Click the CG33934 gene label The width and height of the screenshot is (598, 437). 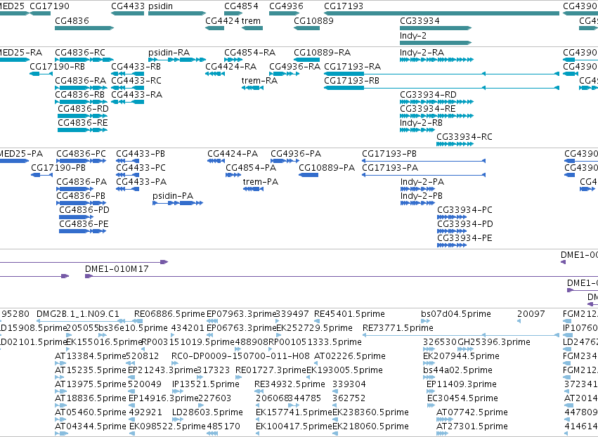point(420,20)
